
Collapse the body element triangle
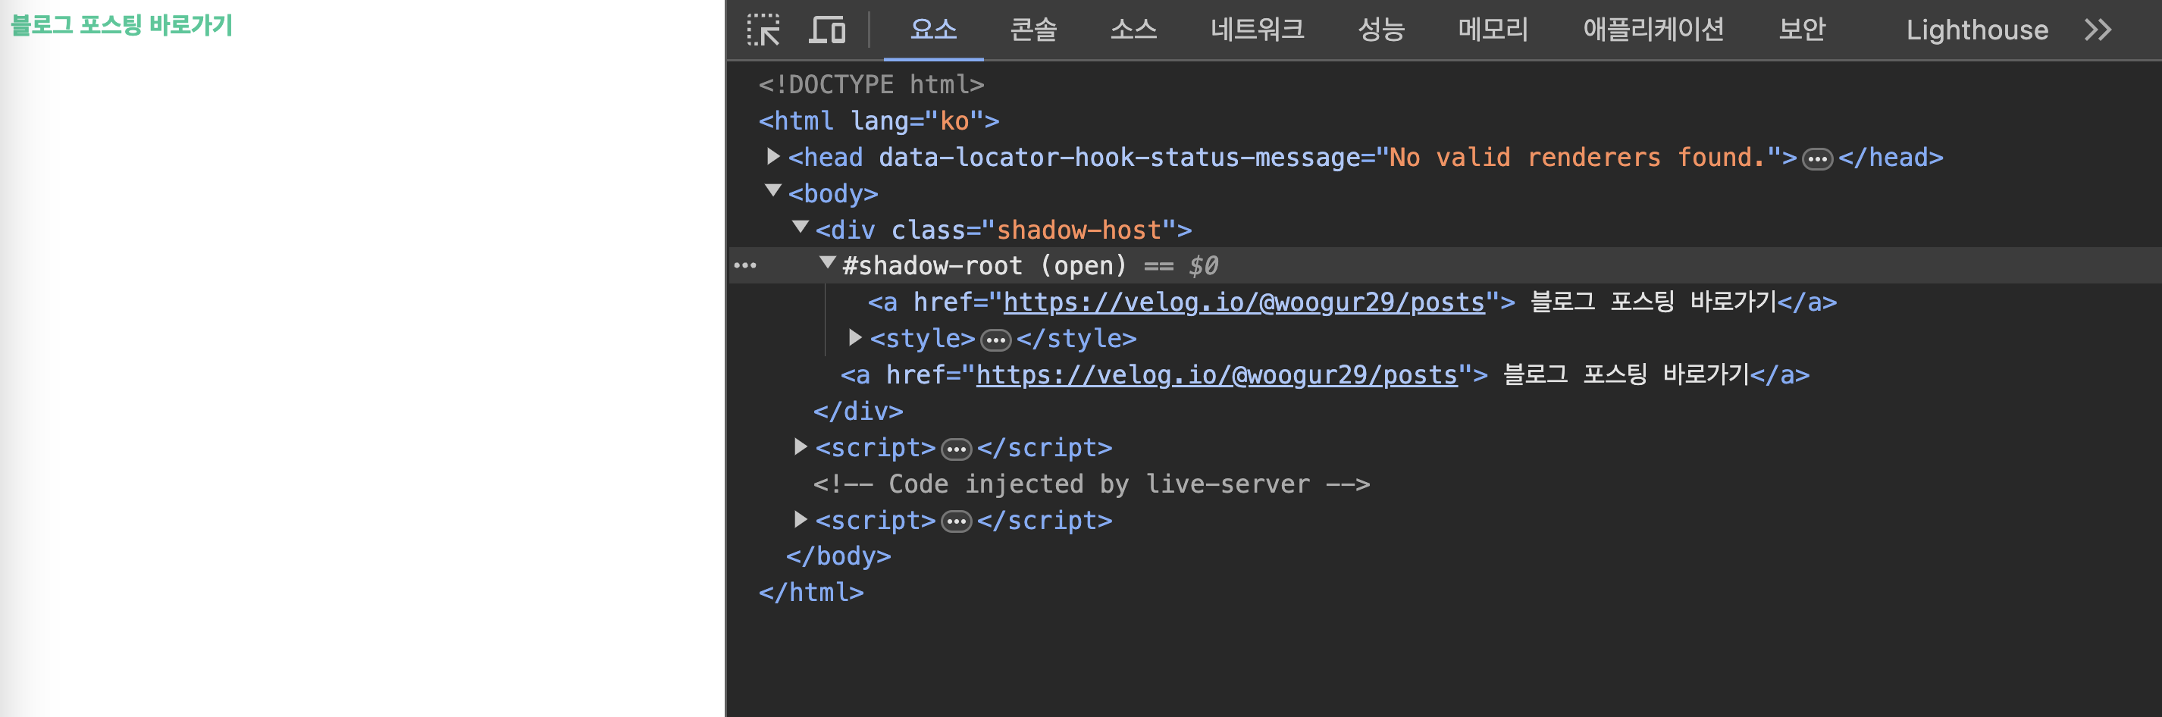pos(773,192)
